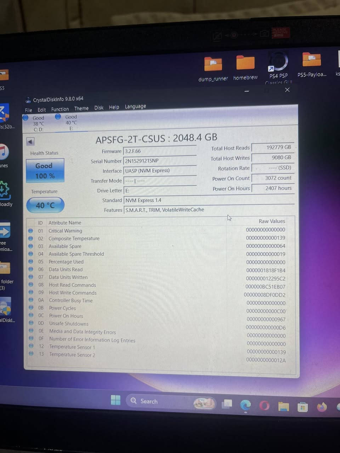This screenshot has height=453, width=340.
Task: Click the blue status dot of Data Units Read
Action: pyautogui.click(x=30, y=270)
